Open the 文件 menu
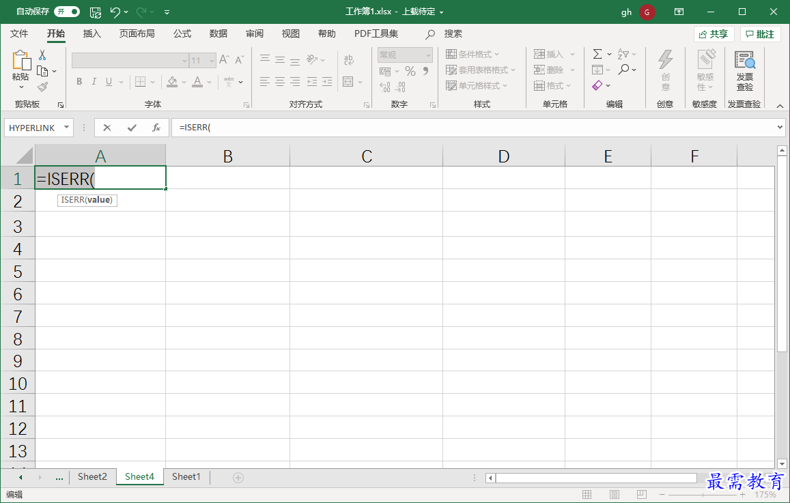 (x=19, y=33)
